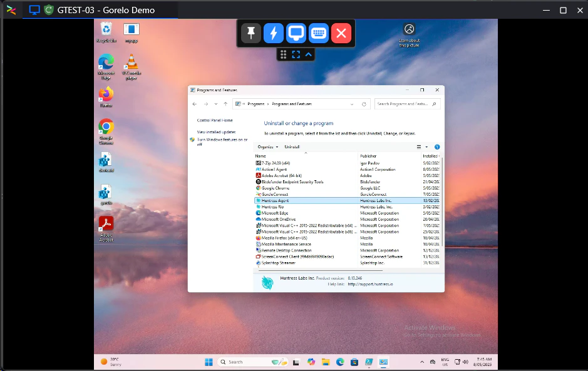Click the Search Programs and Features field
Viewport: 588px width, 371px height.
(x=407, y=104)
